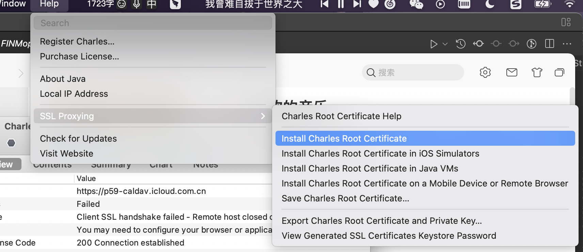Click Install Charles Root Certificate
Image resolution: width=583 pixels, height=252 pixels.
coord(425,139)
